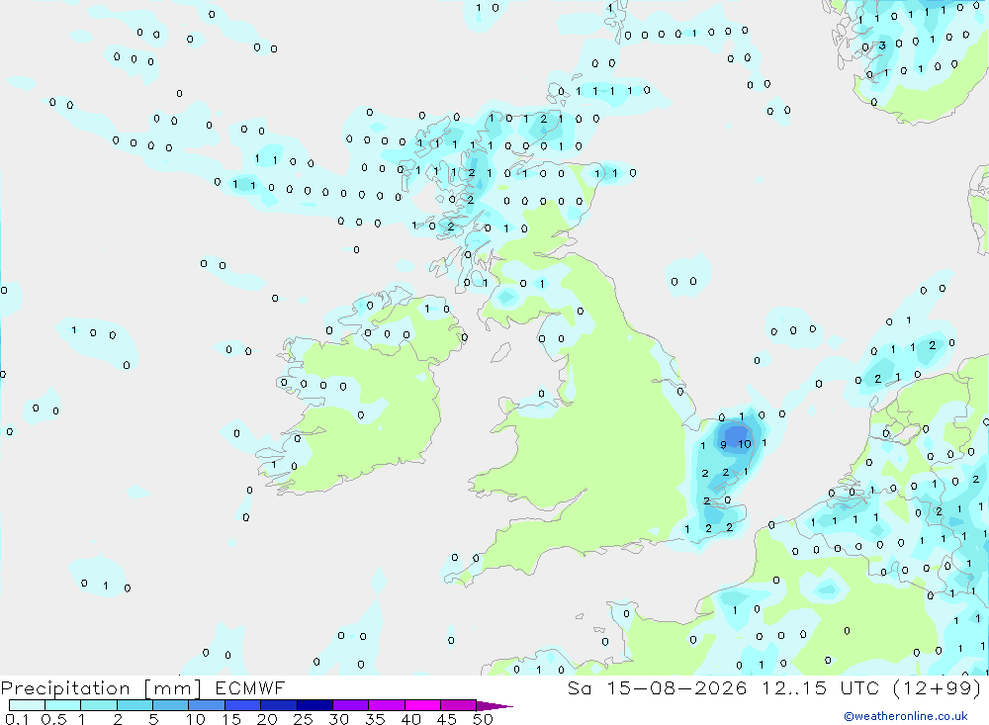
Task: Click the 20–25 mm legend color swatch
Action: coord(279,705)
